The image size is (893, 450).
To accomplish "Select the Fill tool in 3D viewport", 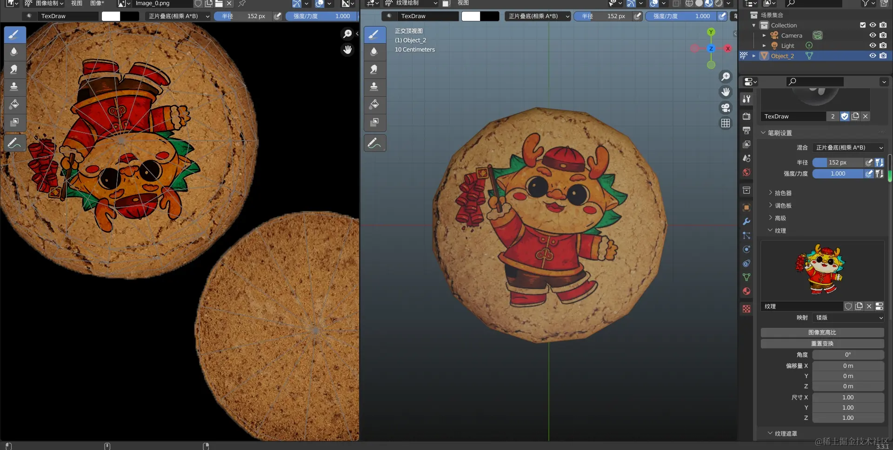I will 374,104.
